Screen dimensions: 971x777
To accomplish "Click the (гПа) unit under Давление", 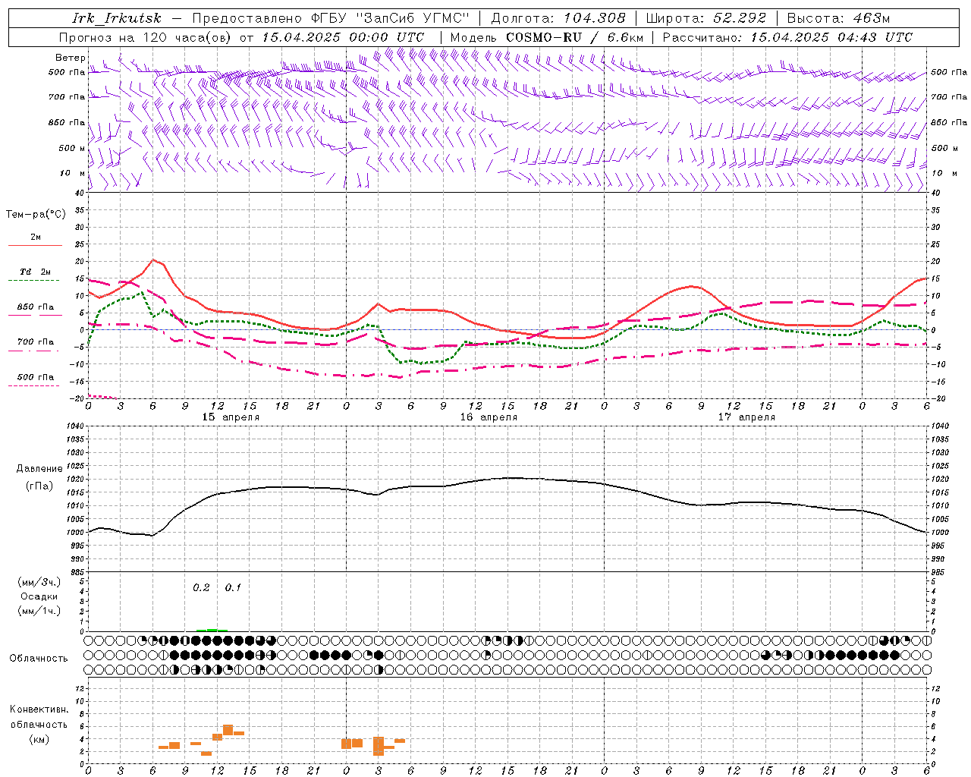I will click(x=39, y=486).
